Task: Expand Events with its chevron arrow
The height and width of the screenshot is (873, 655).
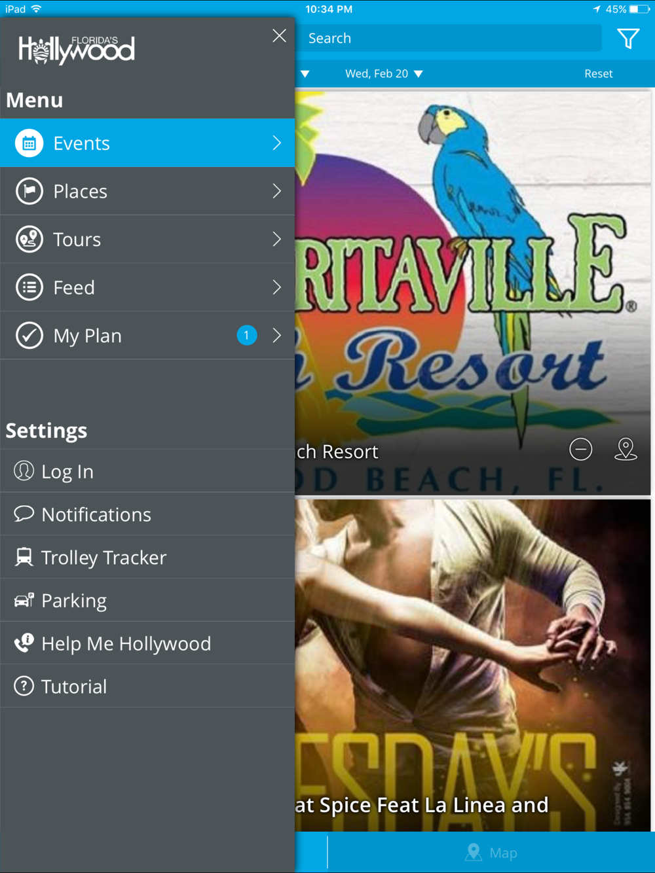Action: point(277,143)
